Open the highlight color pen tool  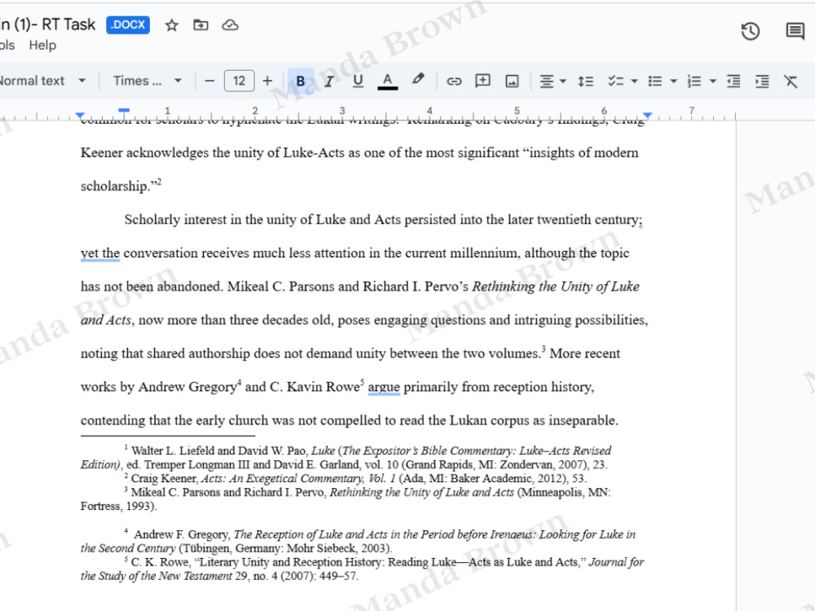pyautogui.click(x=417, y=80)
